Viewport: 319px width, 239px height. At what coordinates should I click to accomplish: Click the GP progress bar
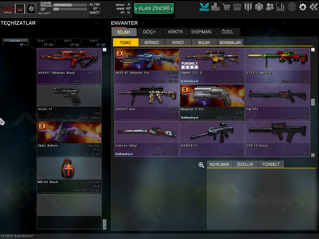(x=70, y=9)
